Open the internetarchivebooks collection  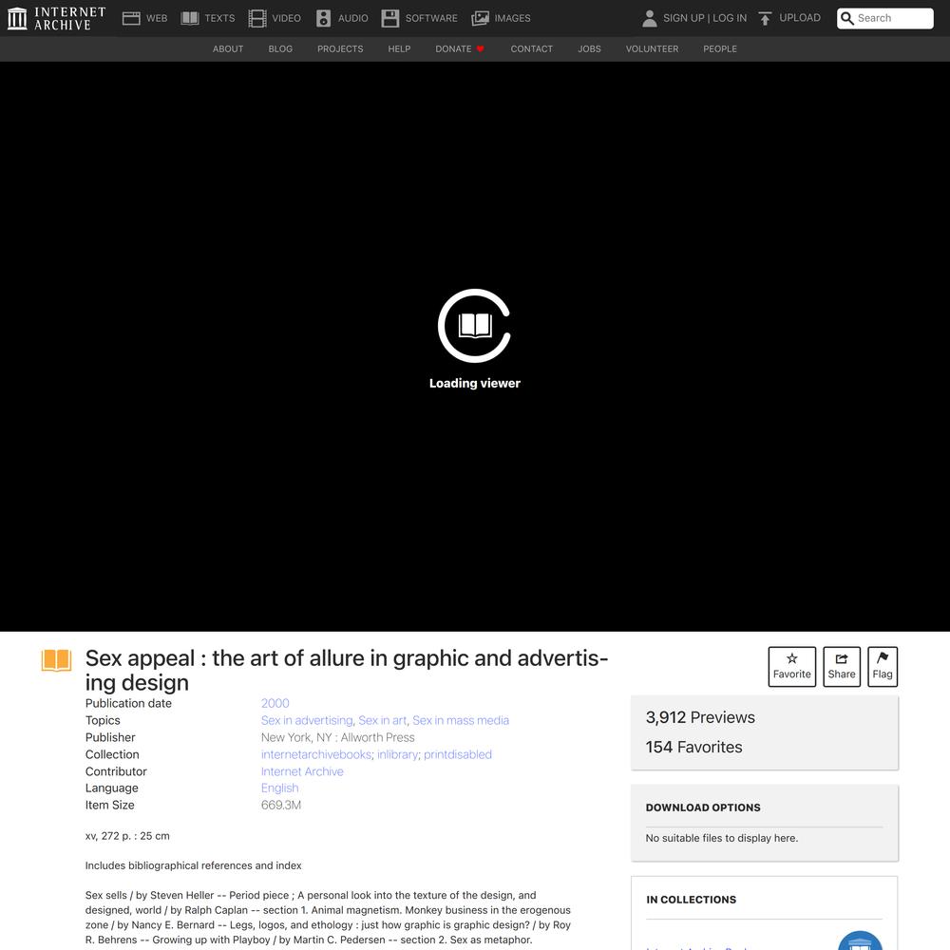pos(316,754)
